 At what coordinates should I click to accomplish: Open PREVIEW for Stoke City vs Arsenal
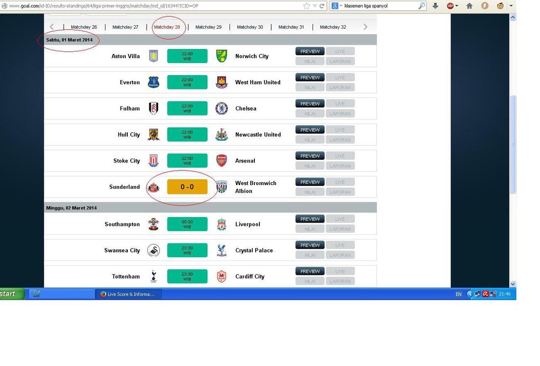(x=310, y=156)
